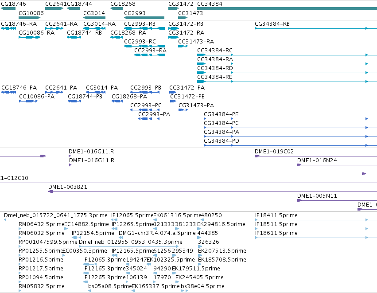
Task: Select transcript label CG10086-RA
Action: [36, 33]
